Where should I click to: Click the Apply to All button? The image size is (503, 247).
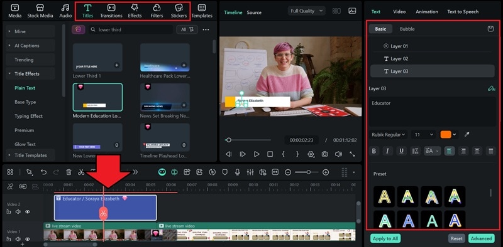385,238
